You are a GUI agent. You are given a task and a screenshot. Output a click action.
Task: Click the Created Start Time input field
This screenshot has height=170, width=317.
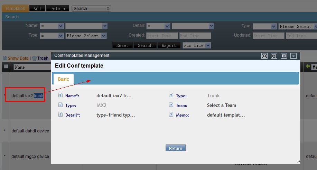pyautogui.click(x=162, y=36)
